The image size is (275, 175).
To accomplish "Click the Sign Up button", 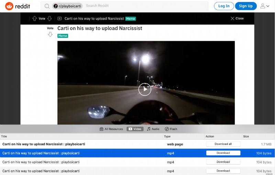I will (246, 6).
